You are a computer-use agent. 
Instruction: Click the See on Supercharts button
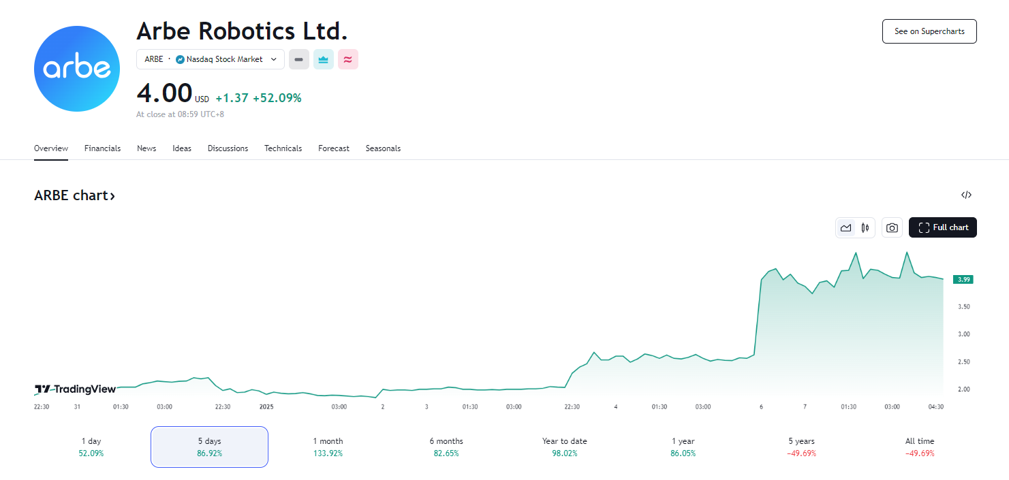tap(929, 31)
